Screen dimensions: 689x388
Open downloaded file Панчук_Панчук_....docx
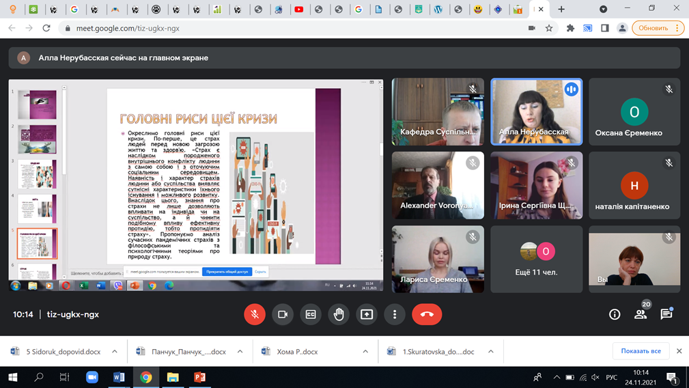tap(182, 352)
